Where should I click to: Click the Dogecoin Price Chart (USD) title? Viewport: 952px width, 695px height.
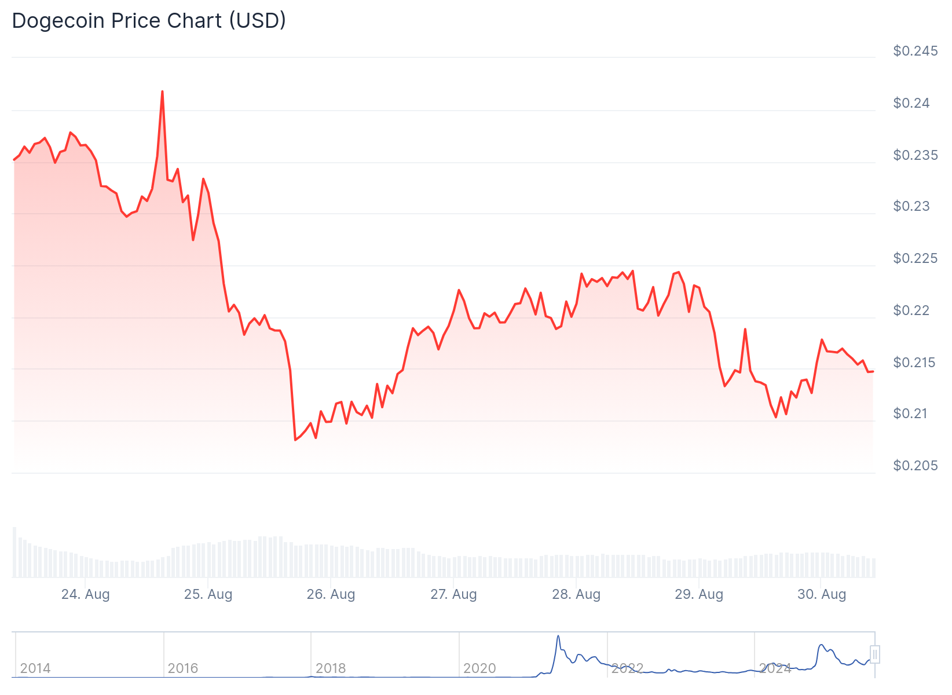point(149,21)
